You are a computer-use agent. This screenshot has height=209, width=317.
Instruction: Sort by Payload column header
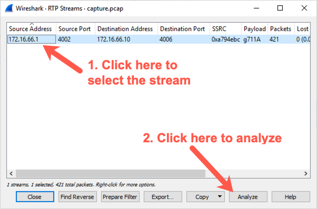(x=254, y=29)
